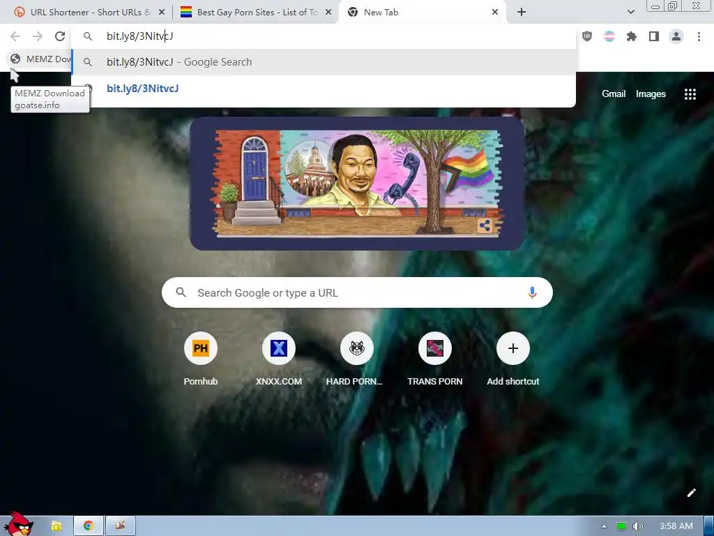Click the Search Google or type URL box
714x536 pixels.
[x=357, y=292]
